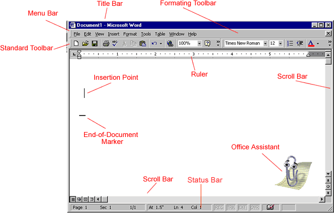Viewport: 334px width, 213px height.
Task: Open the File menu
Action: (x=77, y=34)
